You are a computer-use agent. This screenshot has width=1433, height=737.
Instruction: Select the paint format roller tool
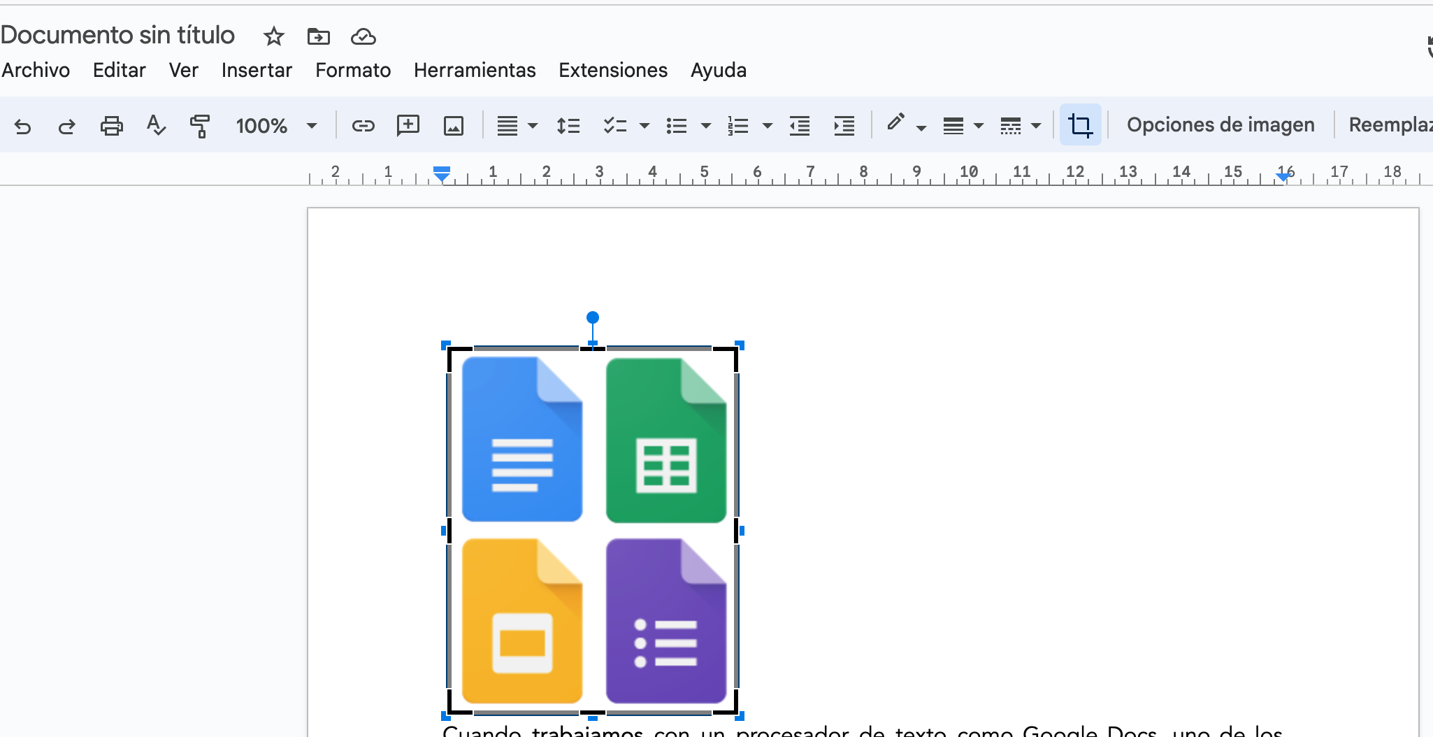(x=200, y=126)
